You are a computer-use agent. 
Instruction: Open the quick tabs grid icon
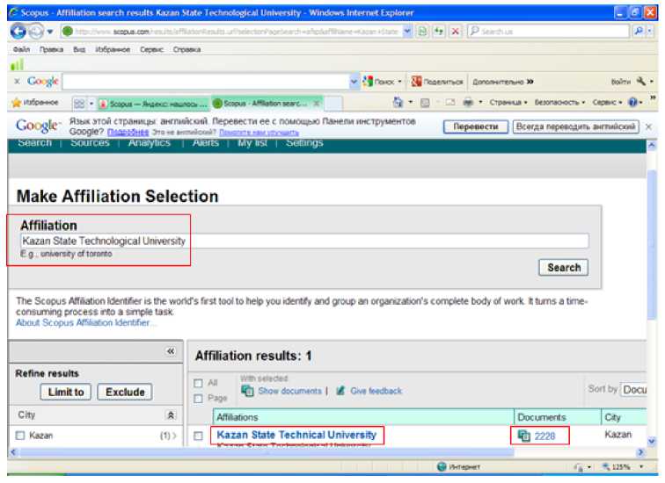click(x=79, y=104)
